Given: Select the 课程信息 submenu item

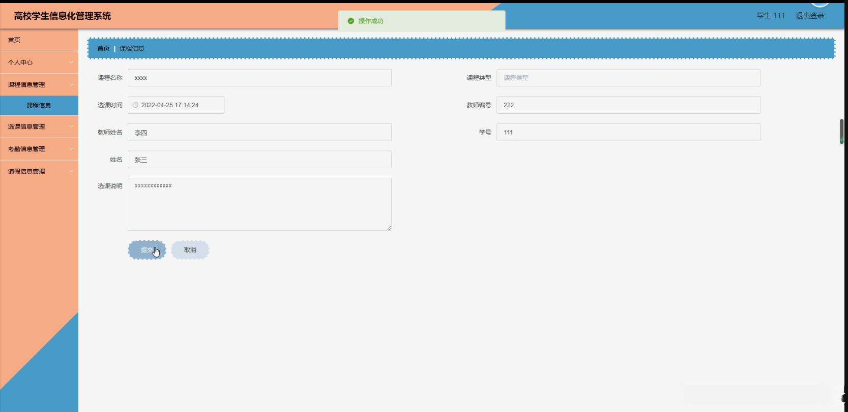Looking at the screenshot, I should [x=39, y=105].
